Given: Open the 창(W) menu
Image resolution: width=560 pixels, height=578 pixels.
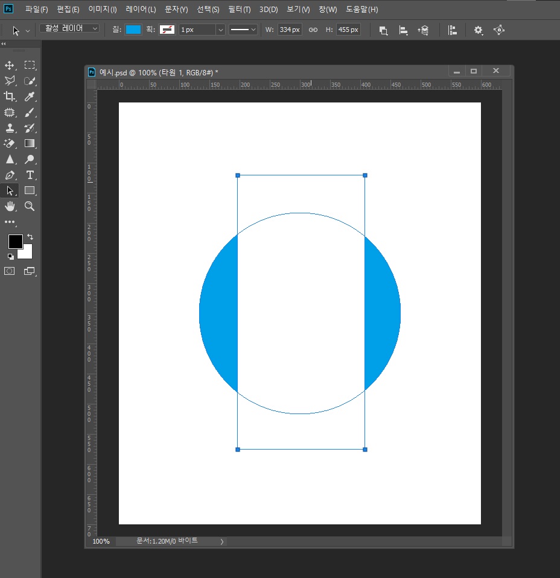Looking at the screenshot, I should pos(328,10).
